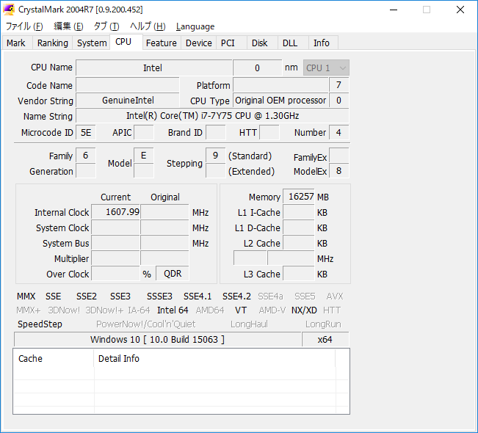Click the Model value E

[144, 156]
